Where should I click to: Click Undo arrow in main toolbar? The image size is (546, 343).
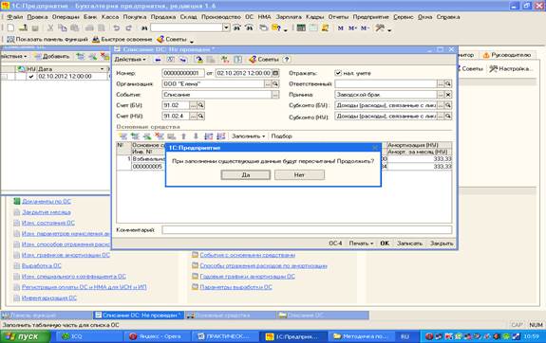click(x=116, y=27)
